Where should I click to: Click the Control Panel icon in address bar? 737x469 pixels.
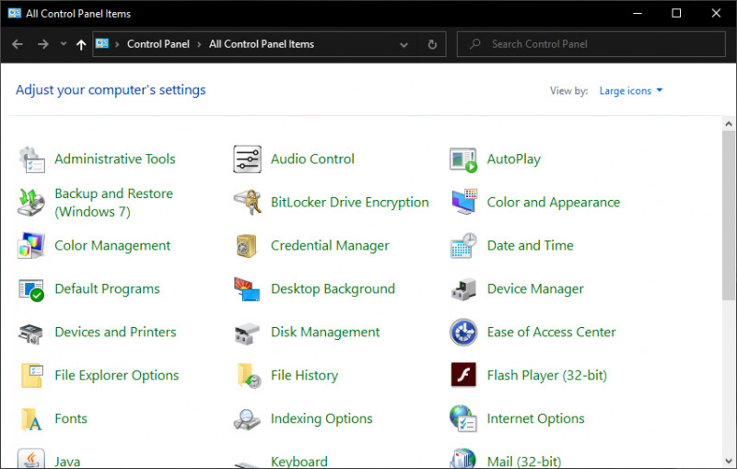tap(102, 43)
